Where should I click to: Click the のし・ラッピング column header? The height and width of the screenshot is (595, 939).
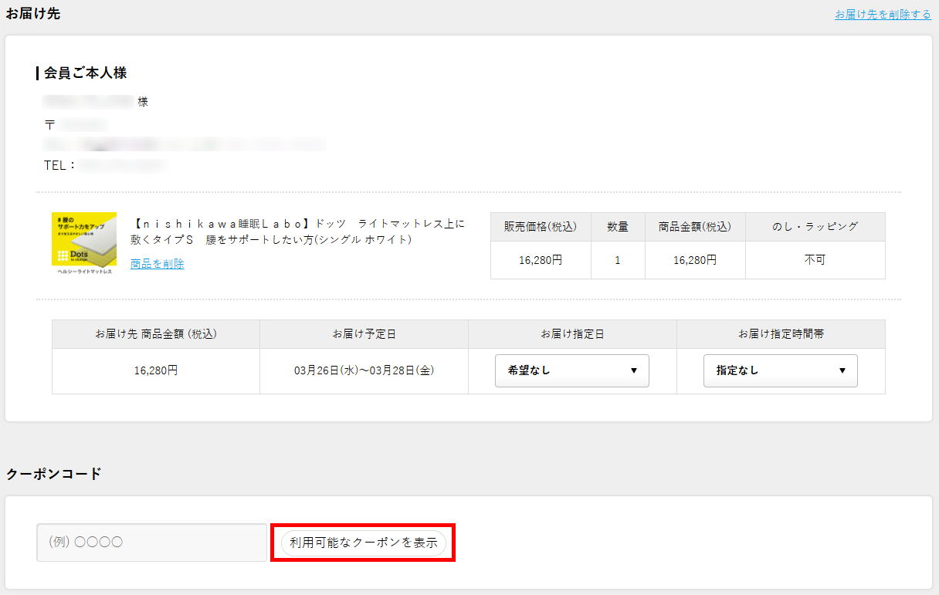(x=815, y=227)
